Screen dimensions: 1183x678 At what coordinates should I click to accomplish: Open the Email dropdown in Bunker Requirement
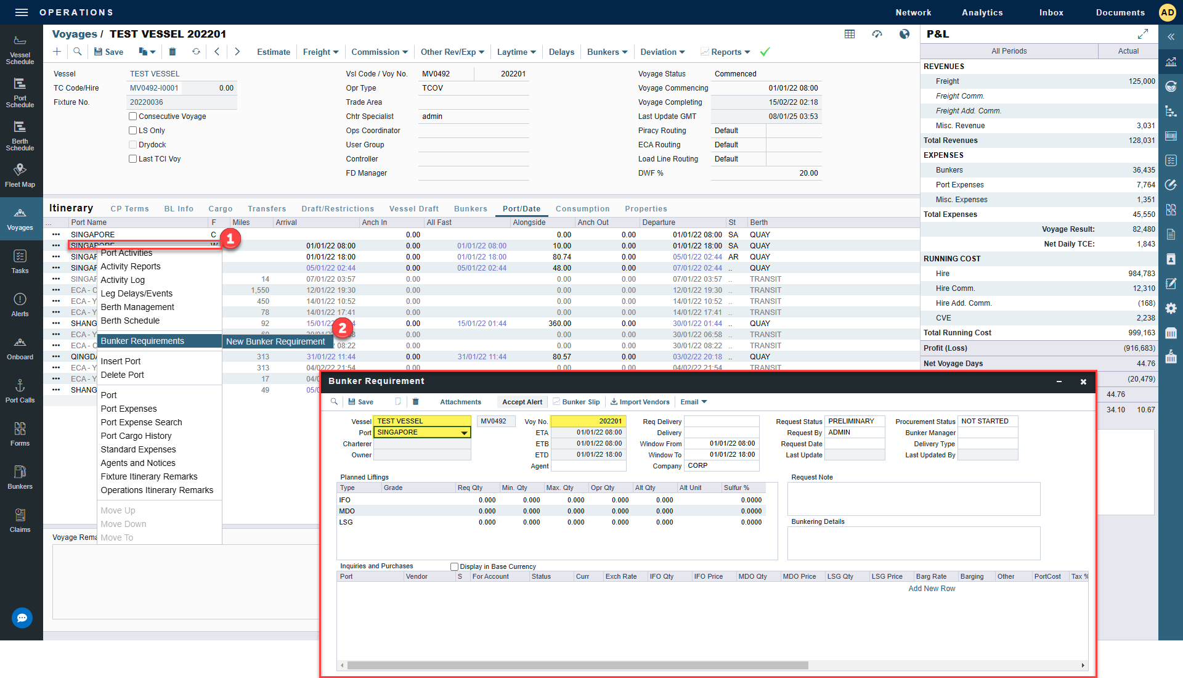point(694,402)
